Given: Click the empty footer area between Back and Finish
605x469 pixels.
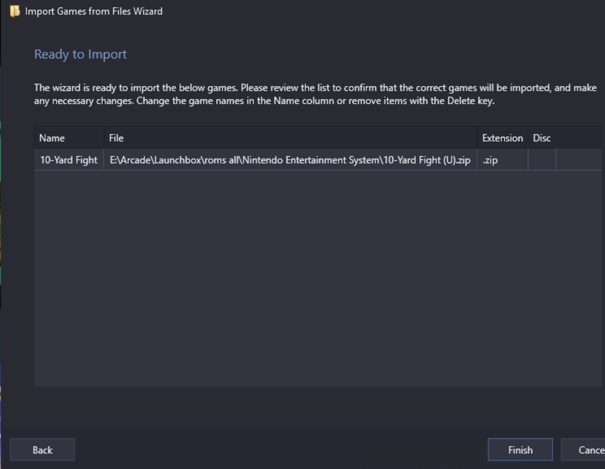Looking at the screenshot, I should 281,449.
